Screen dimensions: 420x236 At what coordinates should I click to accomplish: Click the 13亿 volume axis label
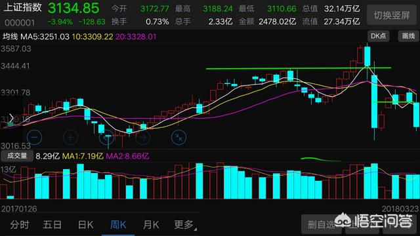[x=9, y=170]
